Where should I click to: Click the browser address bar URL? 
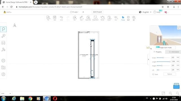click(x=50, y=7)
